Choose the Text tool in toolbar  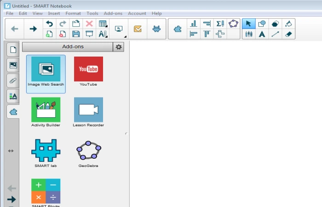coord(262,34)
